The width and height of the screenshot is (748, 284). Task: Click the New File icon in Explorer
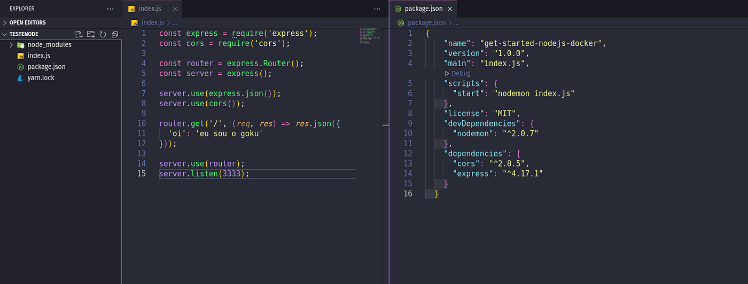click(x=79, y=34)
